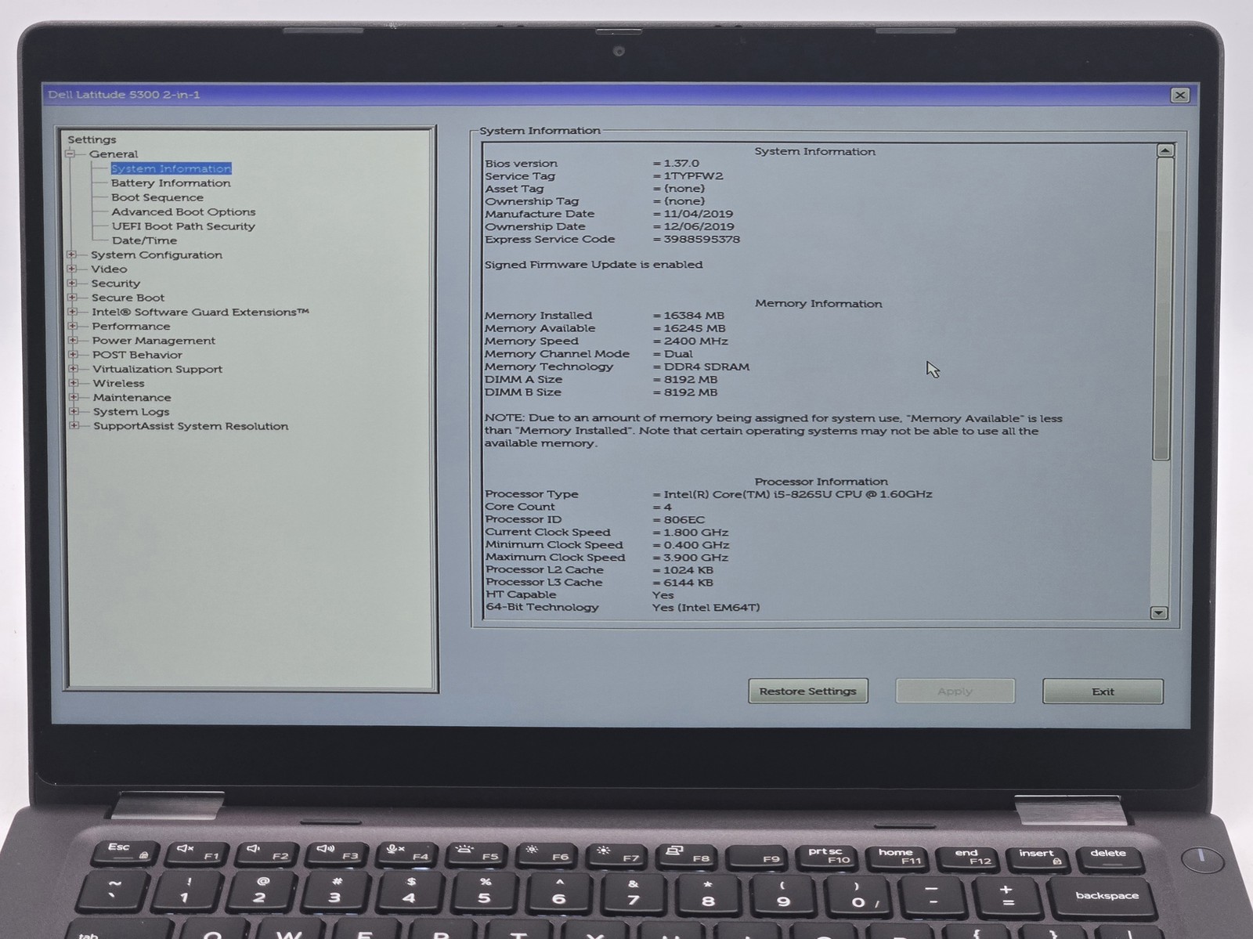Click Manufacture Date value 11/04/2019
The image size is (1253, 939).
pos(699,214)
